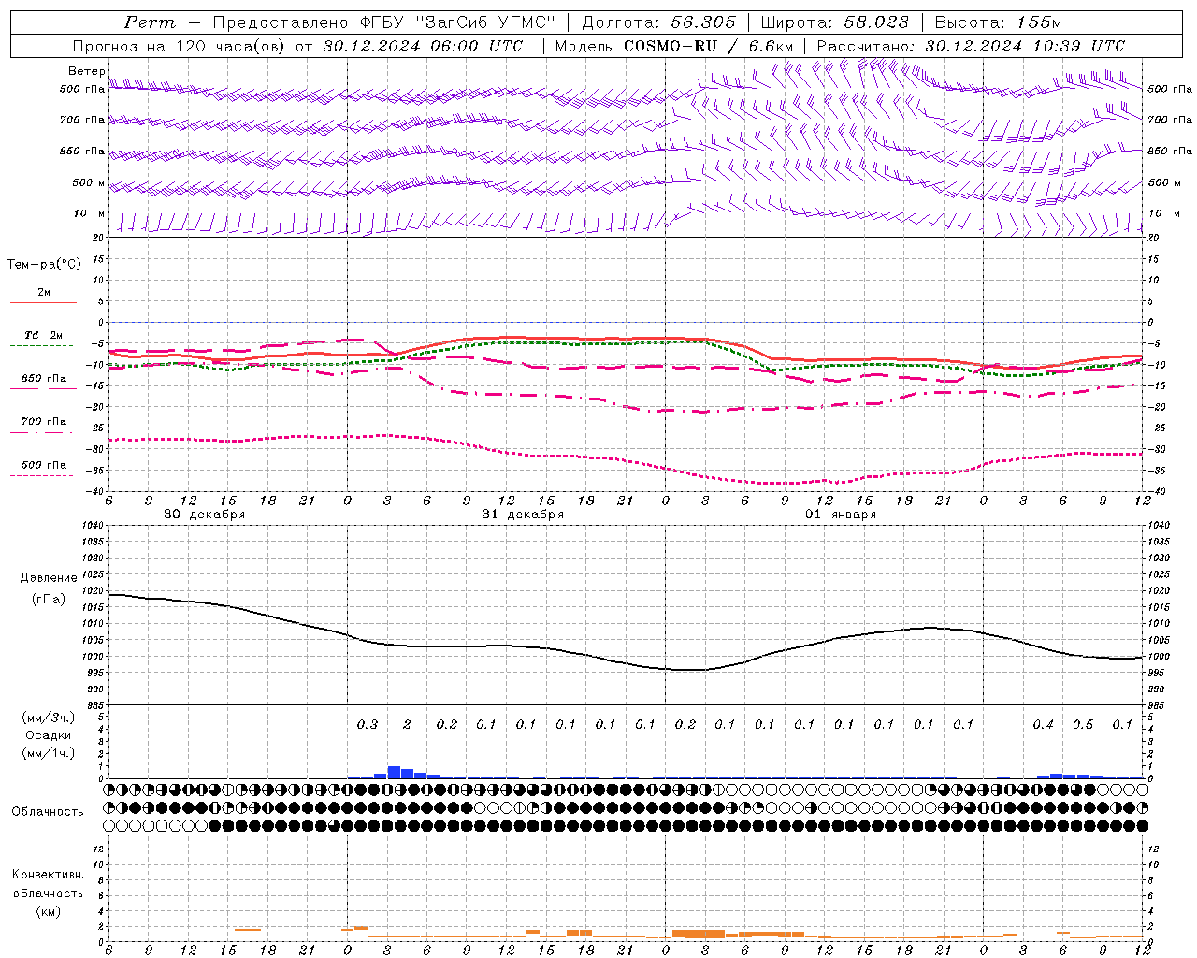The width and height of the screenshot is (1197, 958).
Task: Click the "Облачность" cloud cover label
Action: (x=48, y=811)
